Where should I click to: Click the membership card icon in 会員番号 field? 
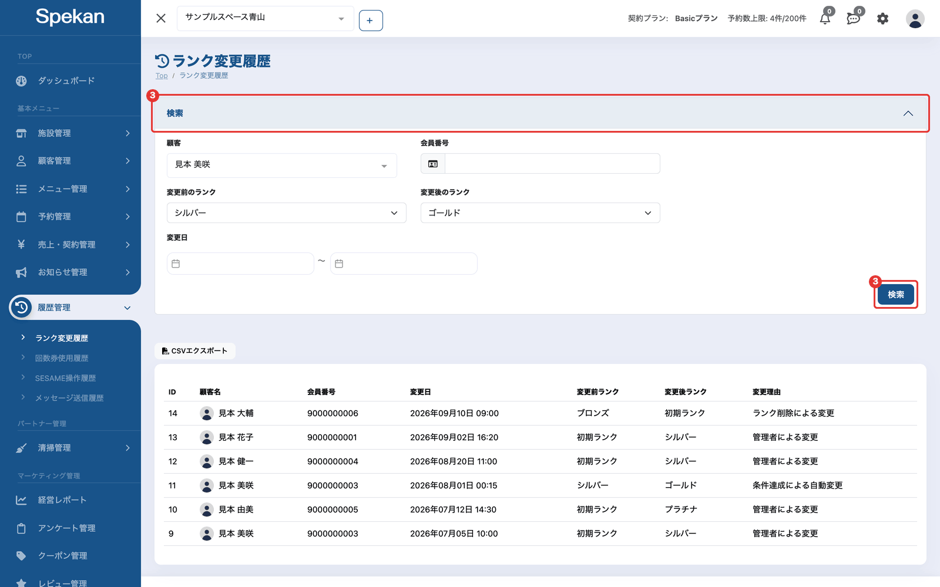click(433, 164)
